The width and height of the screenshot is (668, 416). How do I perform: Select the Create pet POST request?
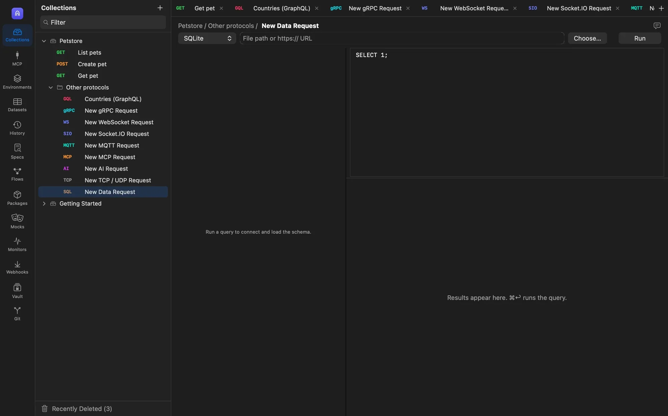click(x=103, y=64)
